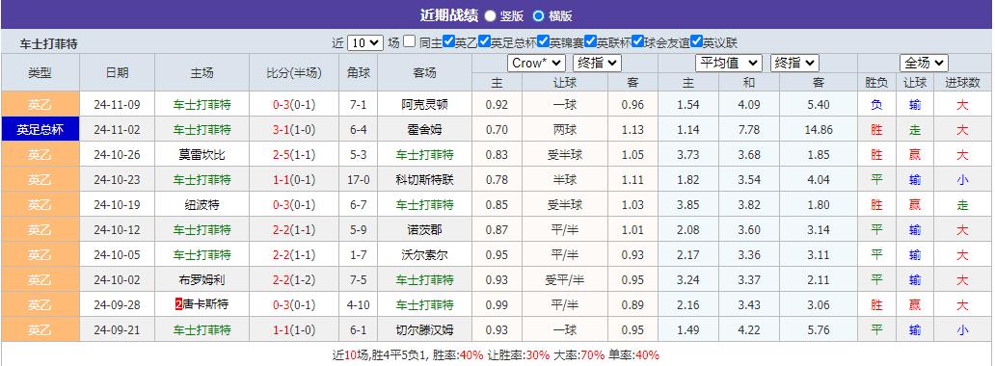Viewport: 995px width, 366px height.
Task: Click the 14.86 away odds value
Action: tap(818, 130)
